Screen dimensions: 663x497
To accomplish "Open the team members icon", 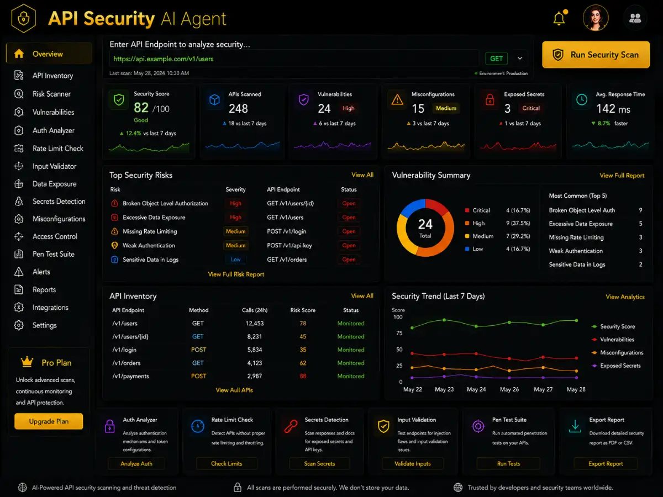I will [x=635, y=18].
